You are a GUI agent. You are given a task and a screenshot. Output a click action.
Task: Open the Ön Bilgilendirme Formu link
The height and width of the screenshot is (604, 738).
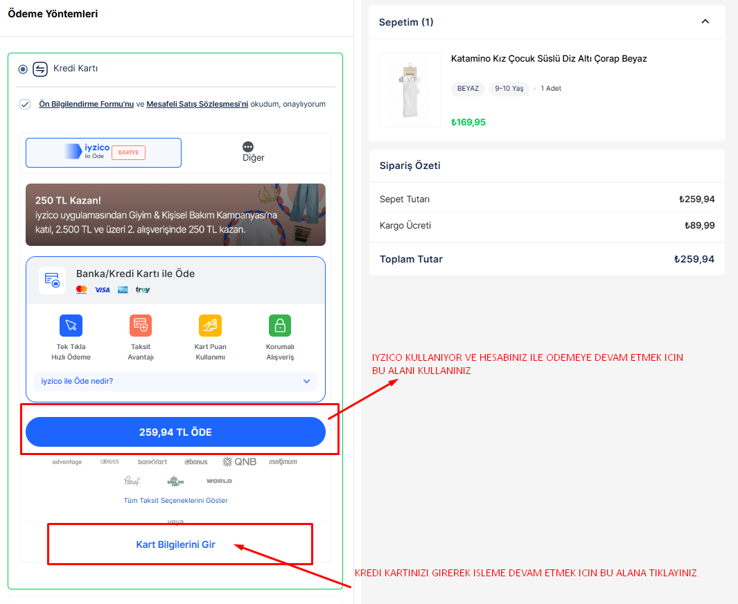pos(86,104)
